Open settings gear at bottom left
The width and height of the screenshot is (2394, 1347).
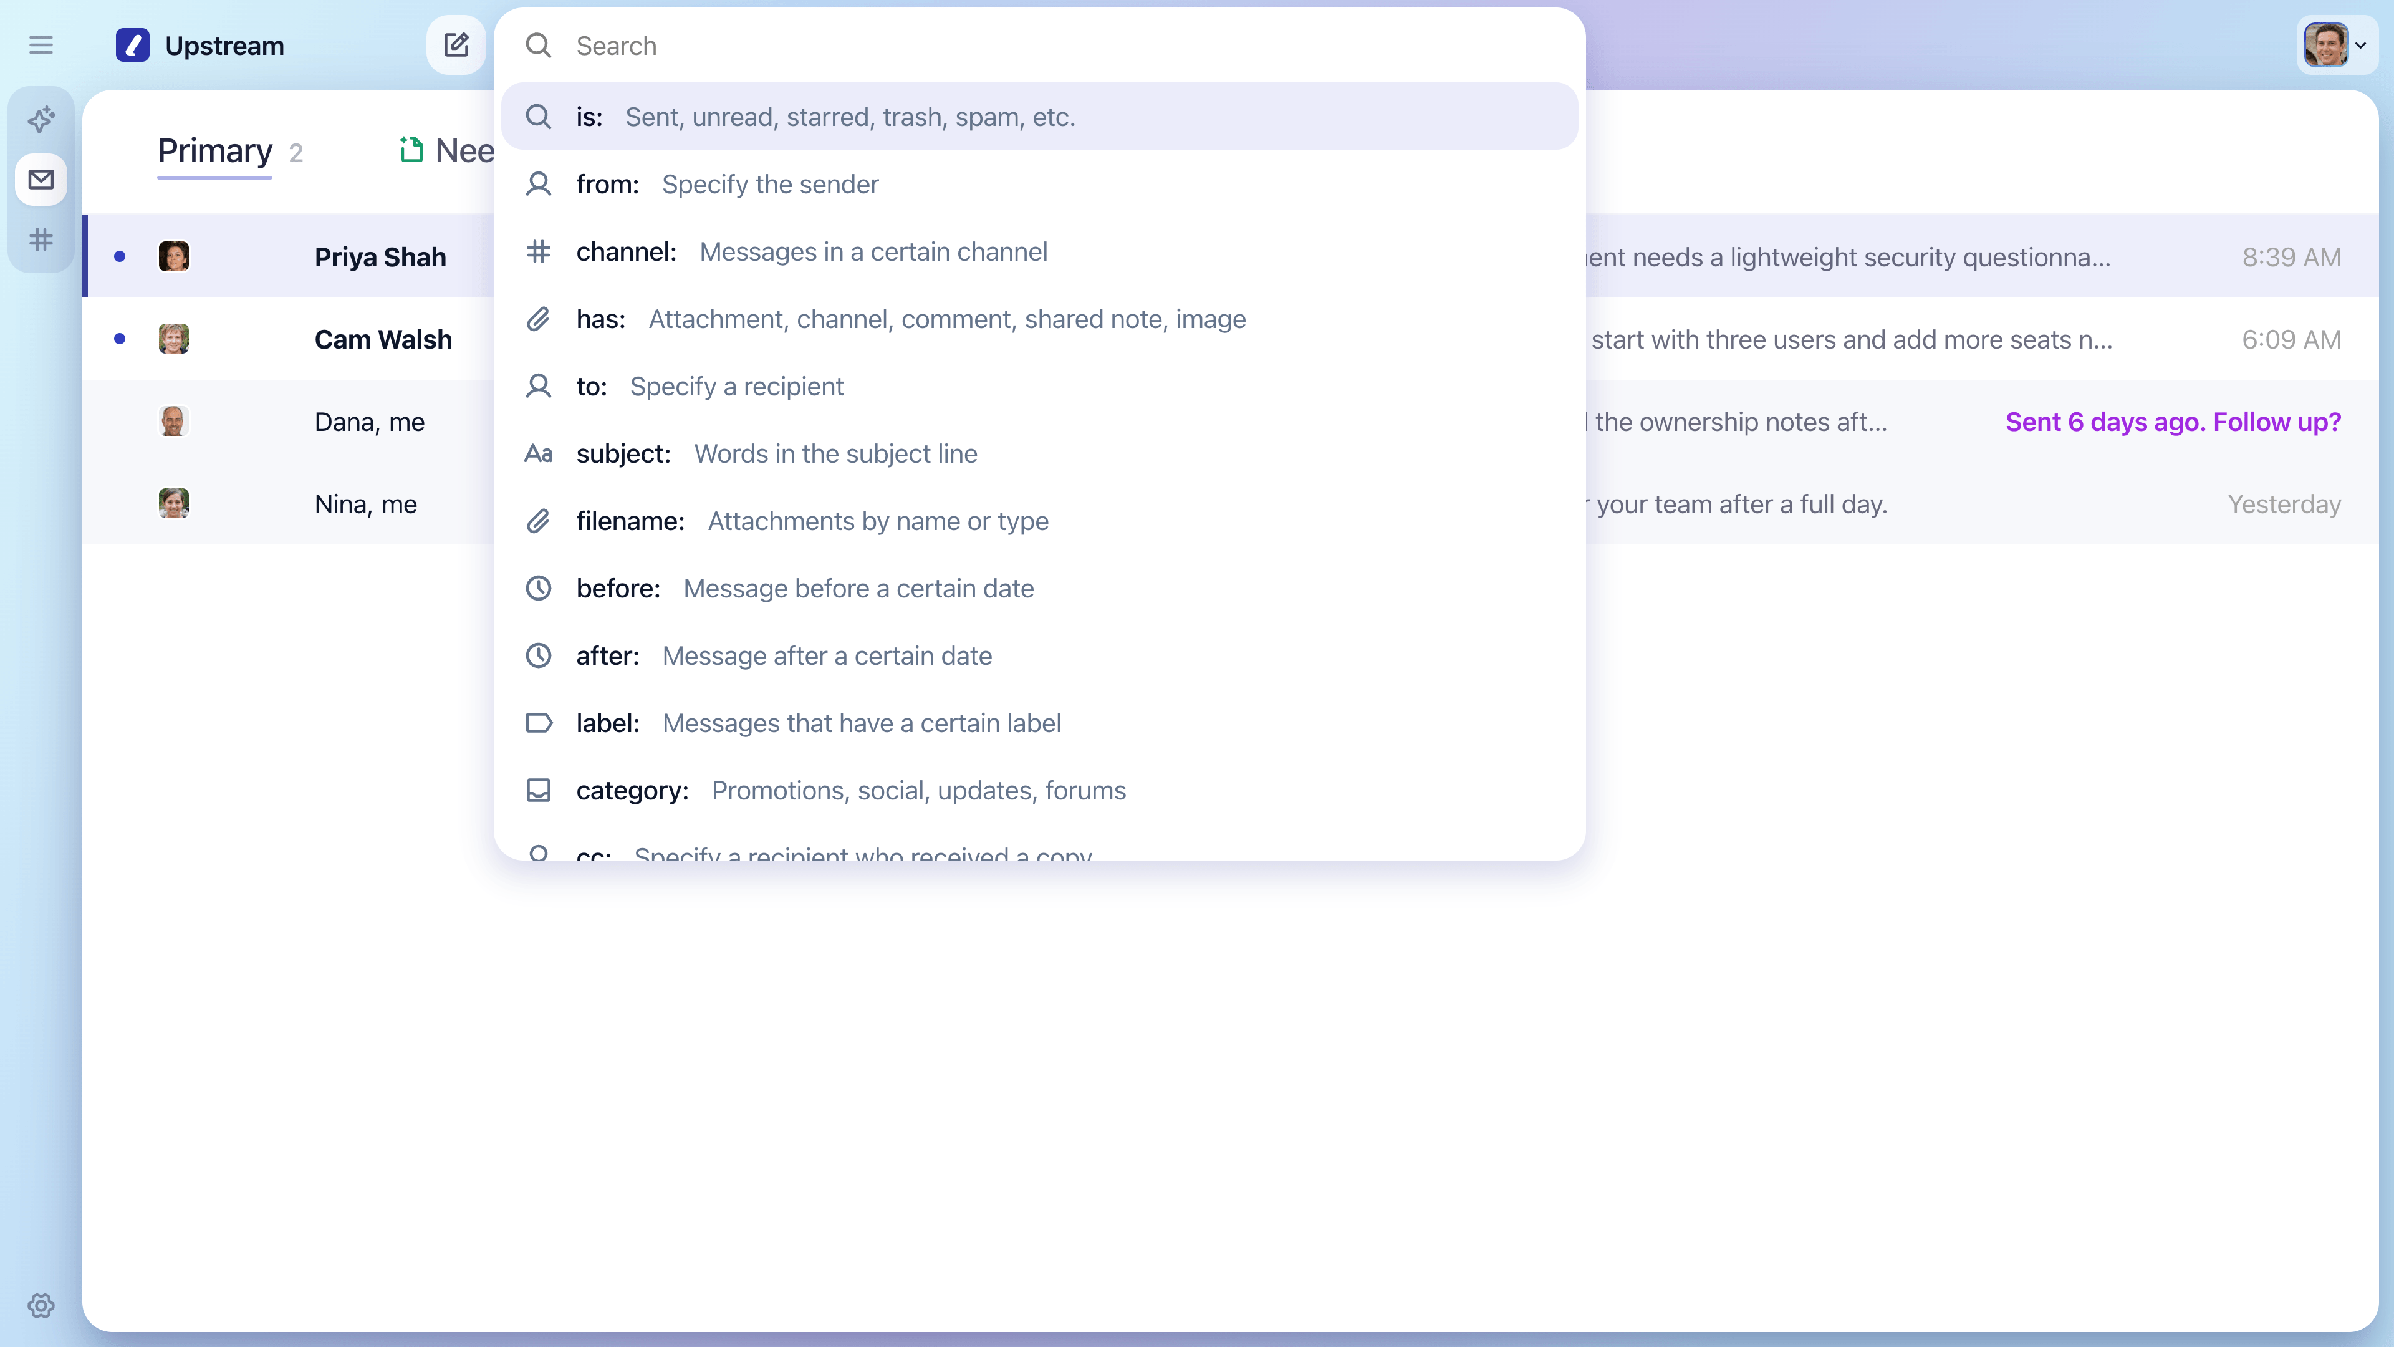tap(41, 1305)
